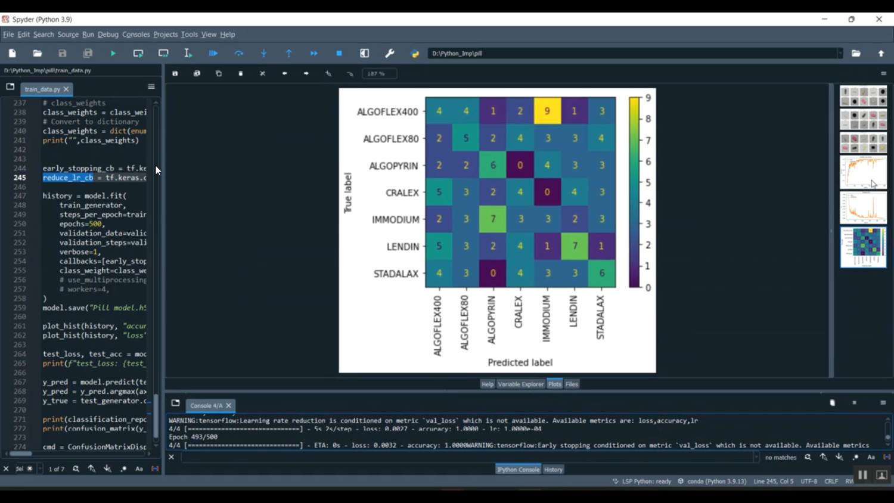Switch to the Variable Explorer tab
Screen dimensions: 894x503
click(520, 384)
